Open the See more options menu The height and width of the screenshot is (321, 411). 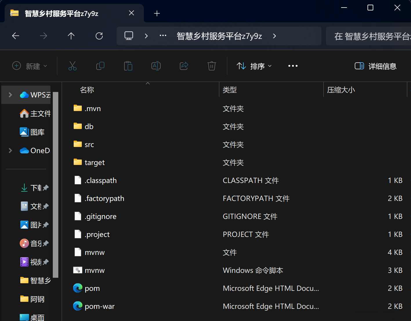click(293, 66)
